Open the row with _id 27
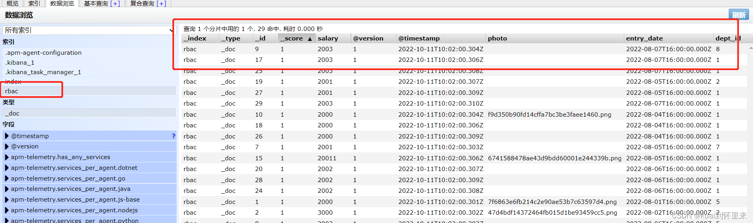The height and width of the screenshot is (223, 753). pos(464,93)
